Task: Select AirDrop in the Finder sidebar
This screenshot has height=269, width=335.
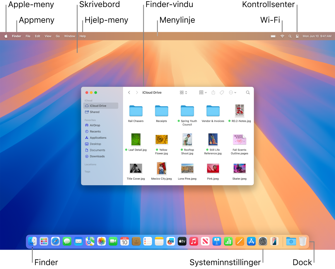Action: (x=101, y=125)
